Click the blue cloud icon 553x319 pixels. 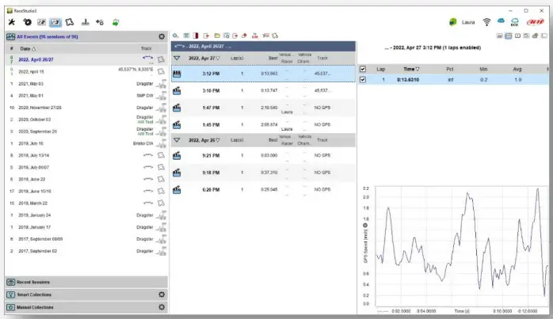pos(501,21)
